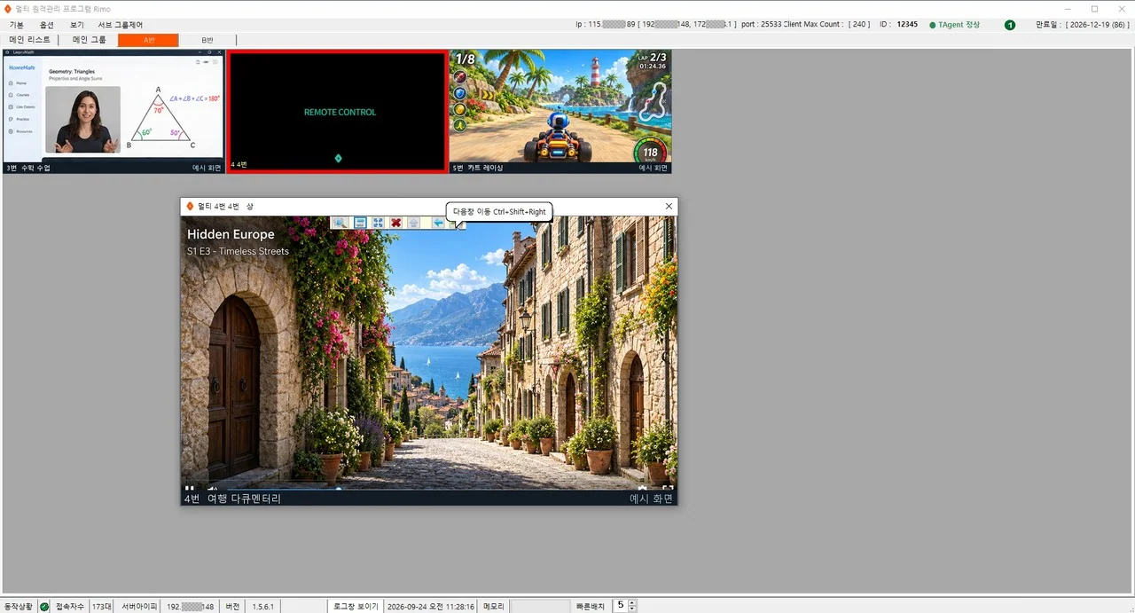Click the Hidden Europe video title
This screenshot has width=1135, height=613.
pos(231,234)
